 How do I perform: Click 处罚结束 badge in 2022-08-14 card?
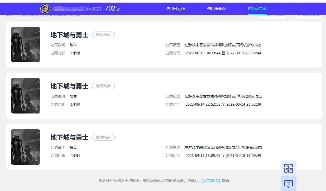tap(103, 86)
